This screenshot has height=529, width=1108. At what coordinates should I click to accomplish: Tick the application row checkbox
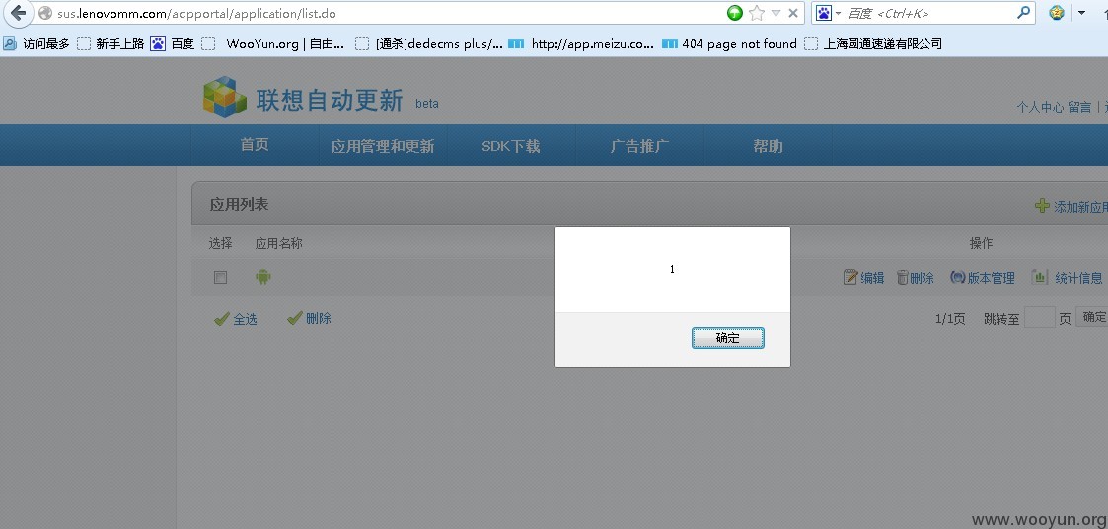(220, 278)
